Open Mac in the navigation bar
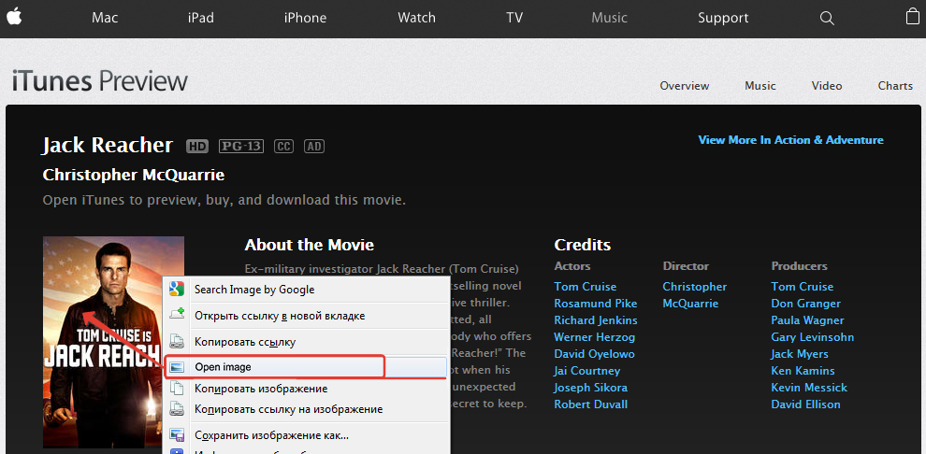 tap(105, 18)
